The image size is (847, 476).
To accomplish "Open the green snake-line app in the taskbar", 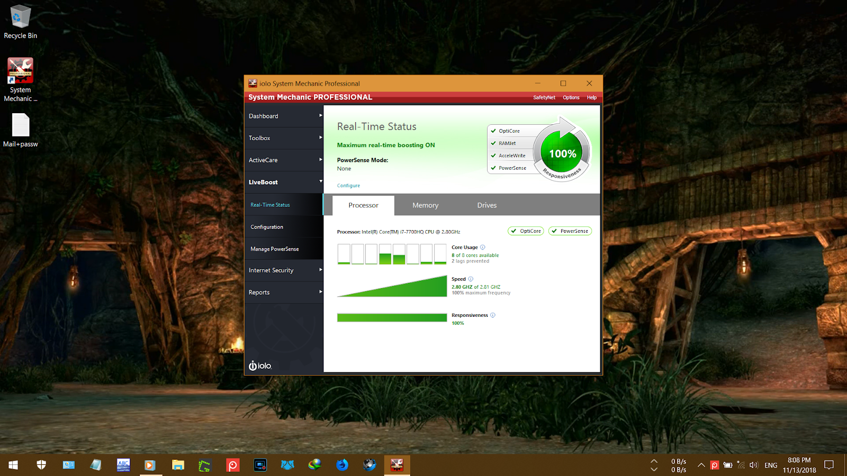I will tap(205, 465).
